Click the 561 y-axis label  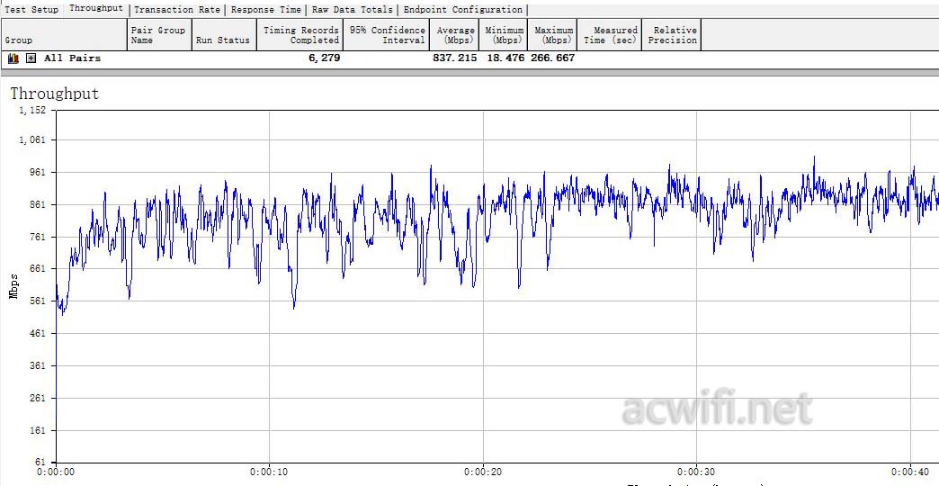[37, 301]
